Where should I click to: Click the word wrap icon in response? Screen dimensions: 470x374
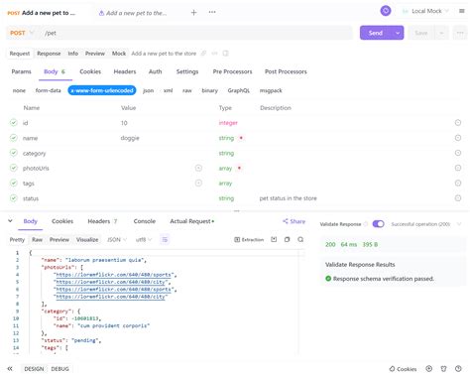coord(165,239)
